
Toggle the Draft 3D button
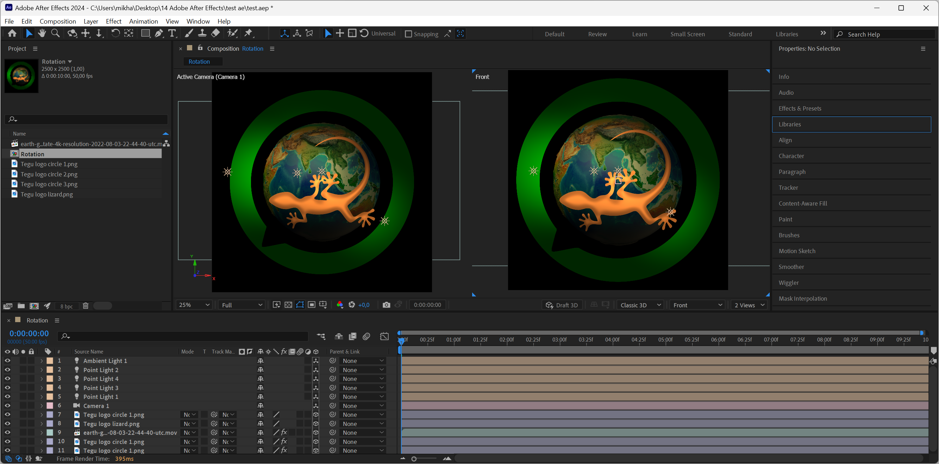pos(562,305)
